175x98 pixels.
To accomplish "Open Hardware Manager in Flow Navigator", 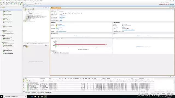I will tap(8, 53).
